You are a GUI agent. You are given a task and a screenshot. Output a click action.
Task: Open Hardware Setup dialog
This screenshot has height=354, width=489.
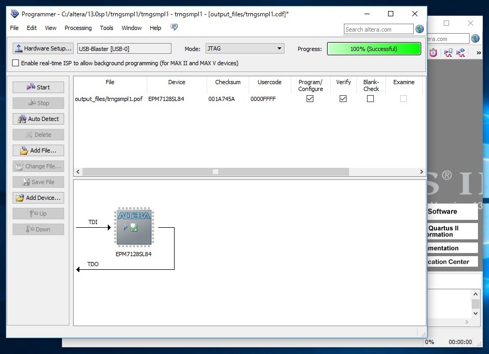pyautogui.click(x=43, y=48)
